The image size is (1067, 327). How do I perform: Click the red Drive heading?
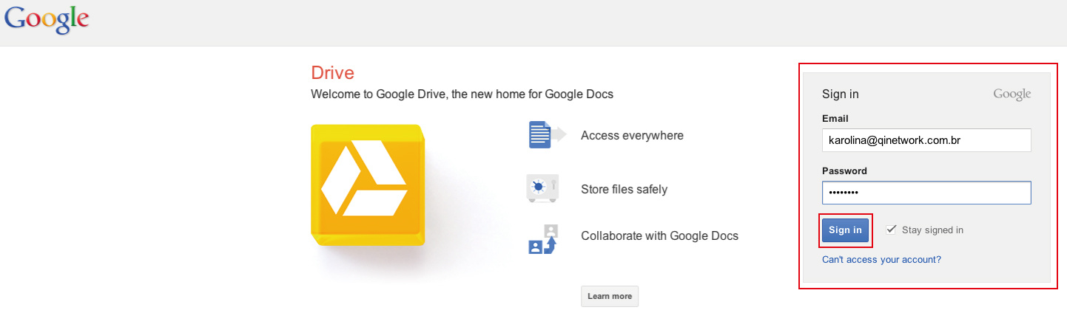332,72
